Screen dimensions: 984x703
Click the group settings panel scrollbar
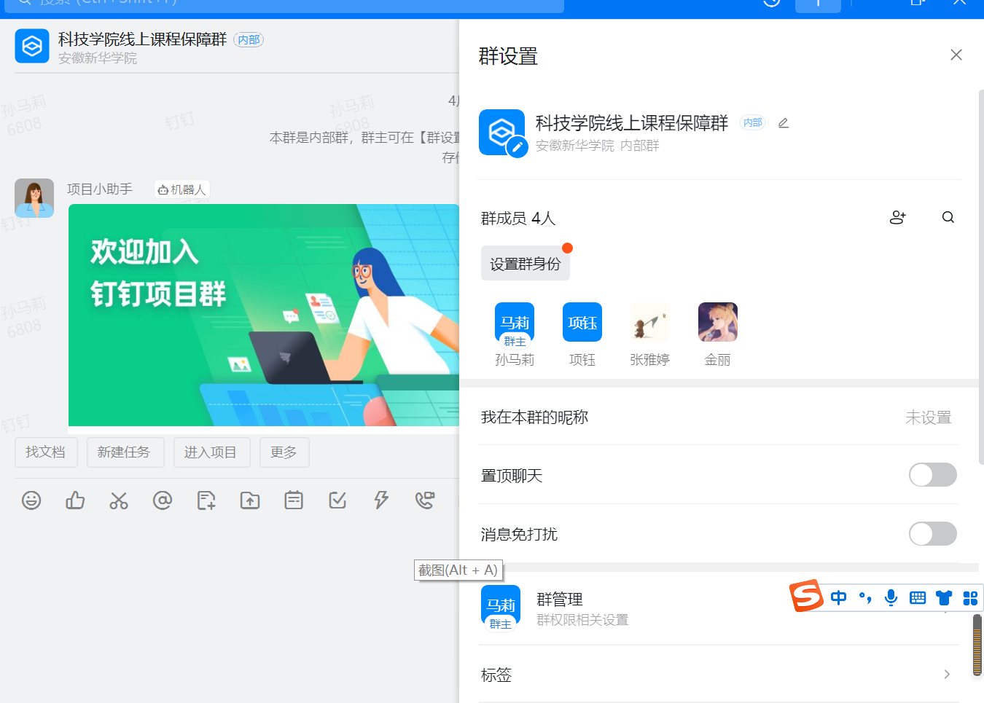[x=980, y=277]
